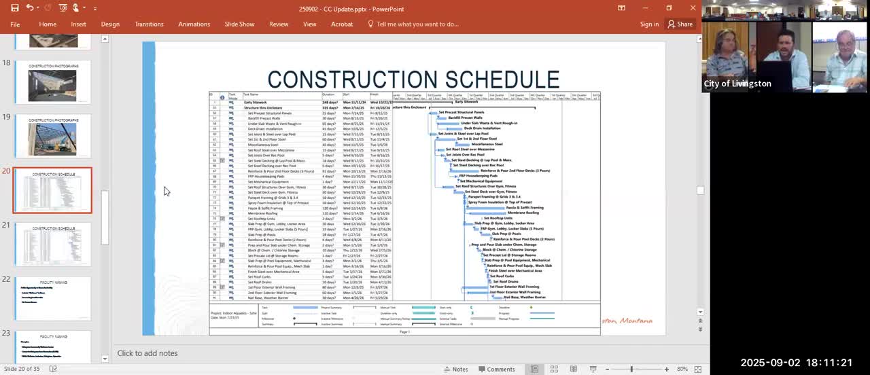The height and width of the screenshot is (375, 870).
Task: Click the Tell me what you want to do box
Action: coord(413,24)
